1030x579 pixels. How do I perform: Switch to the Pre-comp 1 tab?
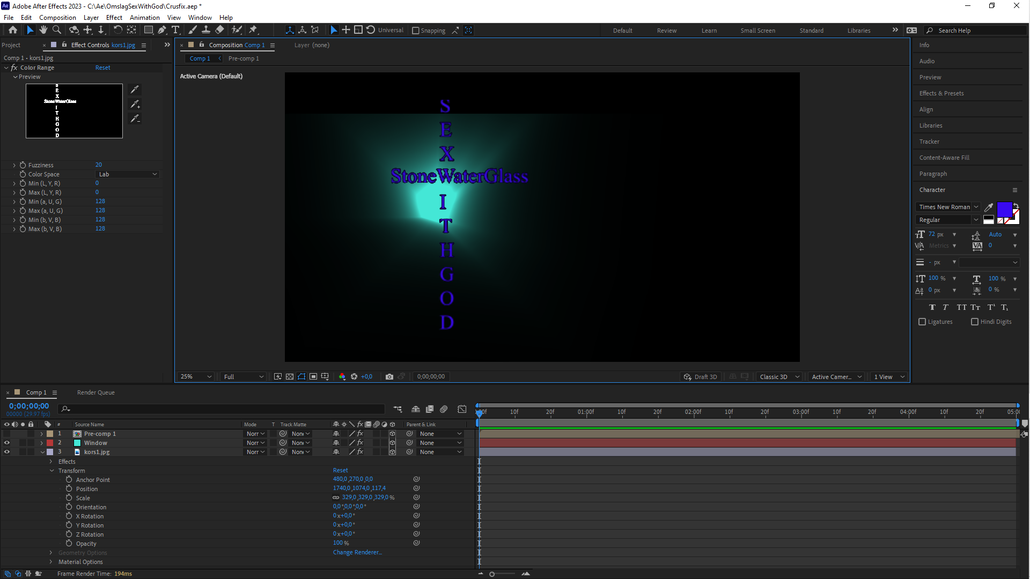244,58
